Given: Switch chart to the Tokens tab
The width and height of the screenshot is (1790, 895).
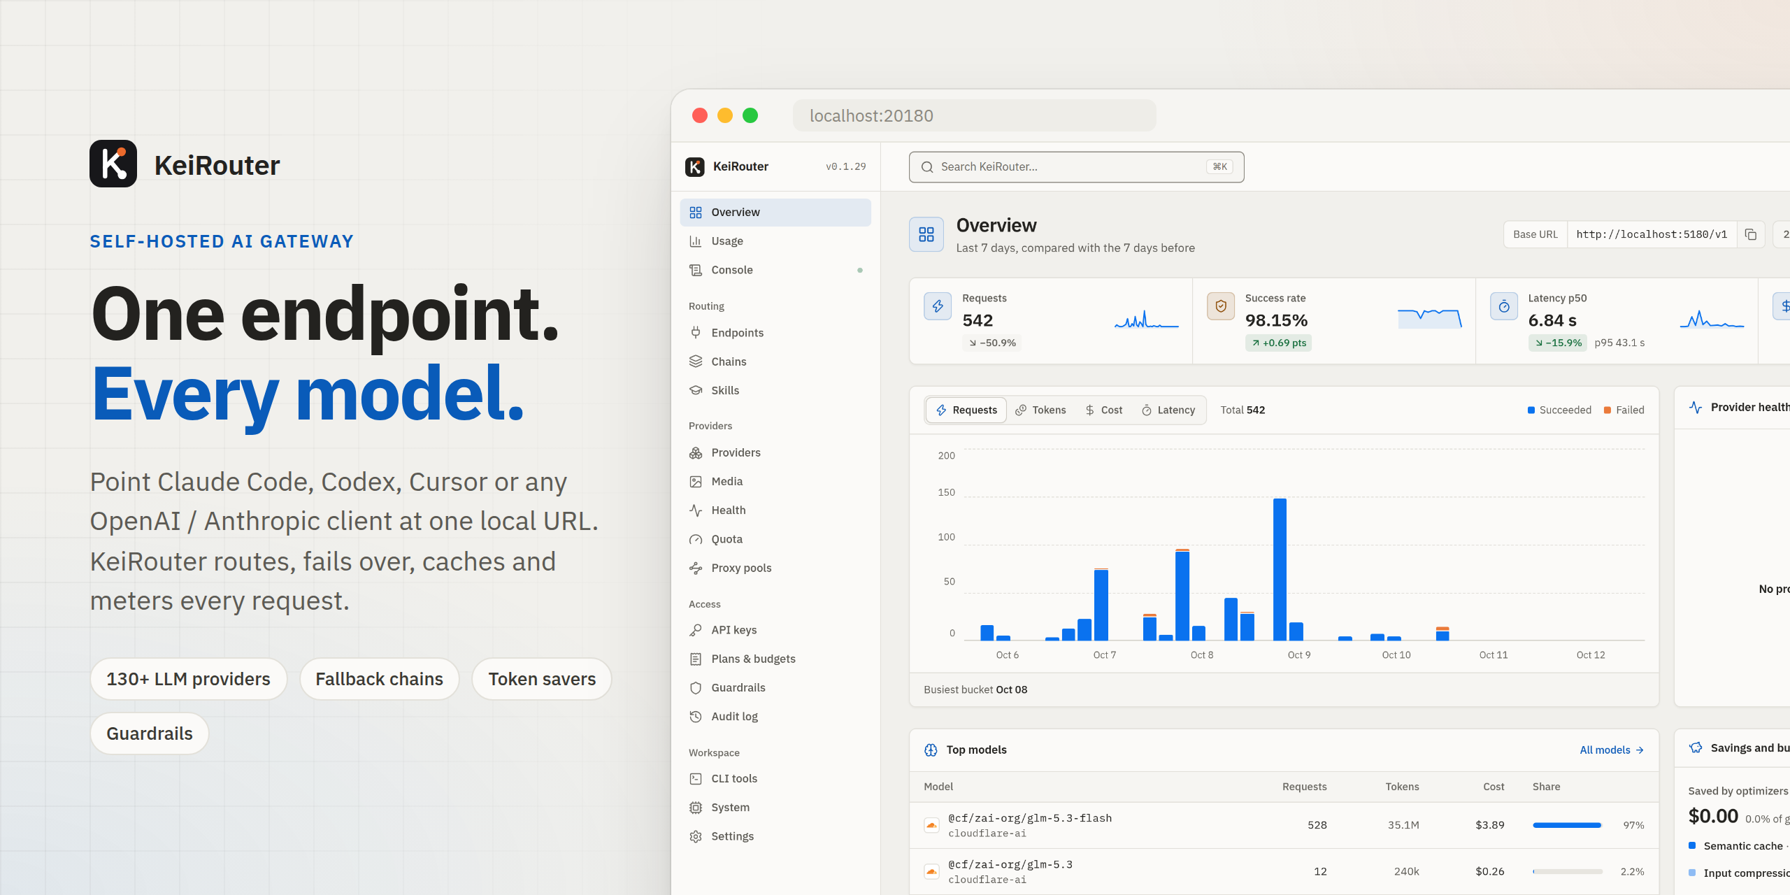Looking at the screenshot, I should click(1040, 410).
